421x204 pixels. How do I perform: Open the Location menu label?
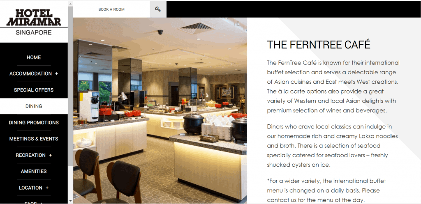[x=30, y=188]
